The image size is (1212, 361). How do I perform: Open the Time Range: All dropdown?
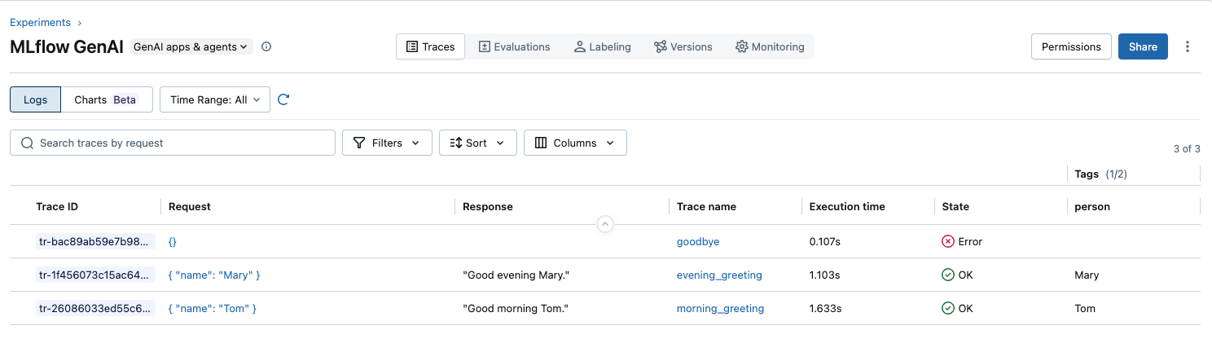(215, 99)
